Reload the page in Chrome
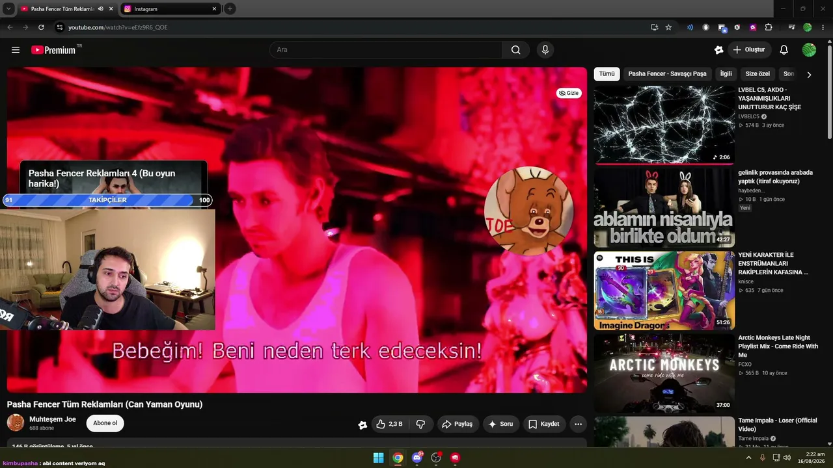This screenshot has height=468, width=833. pyautogui.click(x=41, y=27)
